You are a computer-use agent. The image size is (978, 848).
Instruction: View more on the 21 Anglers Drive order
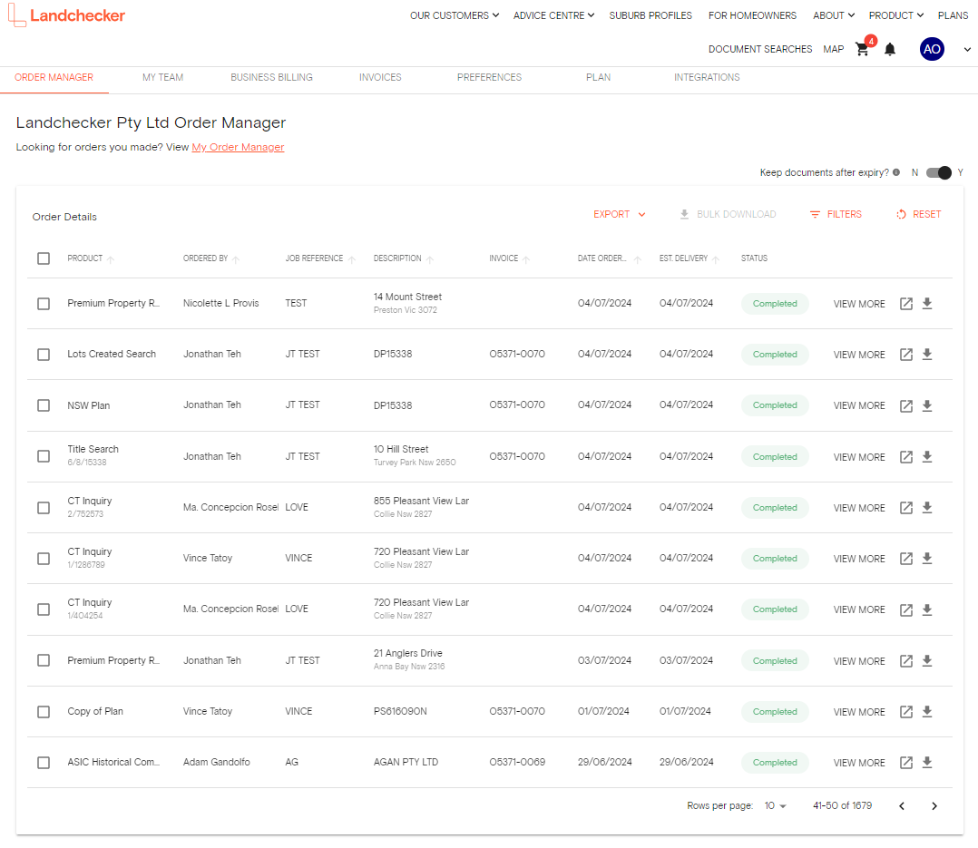859,661
